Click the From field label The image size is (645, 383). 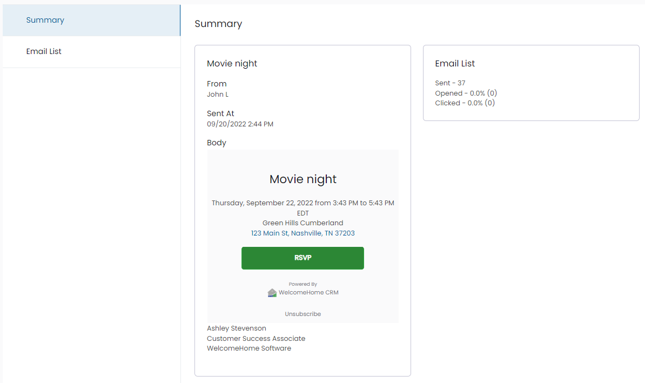[217, 84]
